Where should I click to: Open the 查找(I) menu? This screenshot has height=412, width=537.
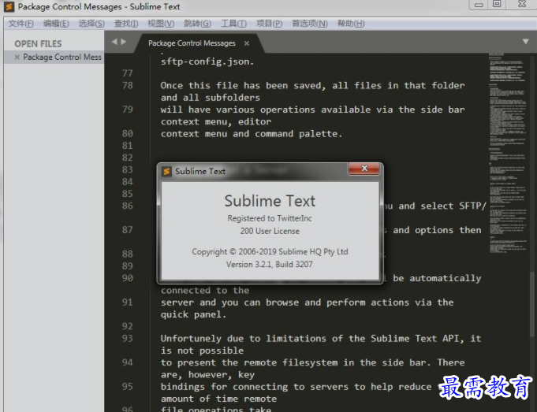pos(126,24)
